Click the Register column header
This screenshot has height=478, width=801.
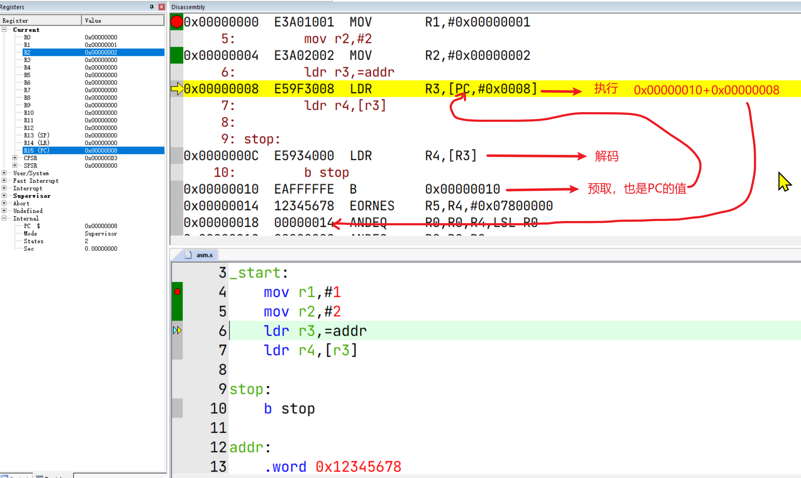click(41, 20)
